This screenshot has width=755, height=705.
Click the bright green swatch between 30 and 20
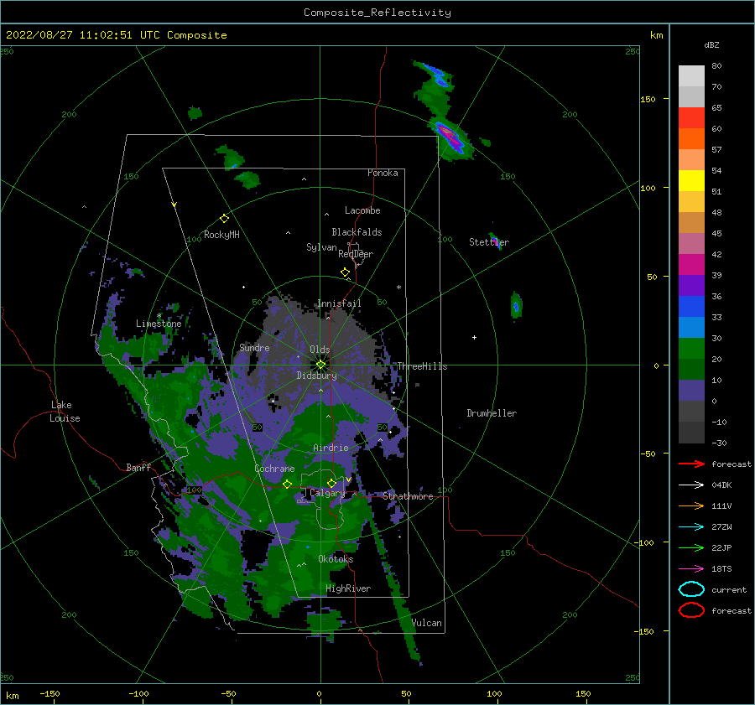691,348
